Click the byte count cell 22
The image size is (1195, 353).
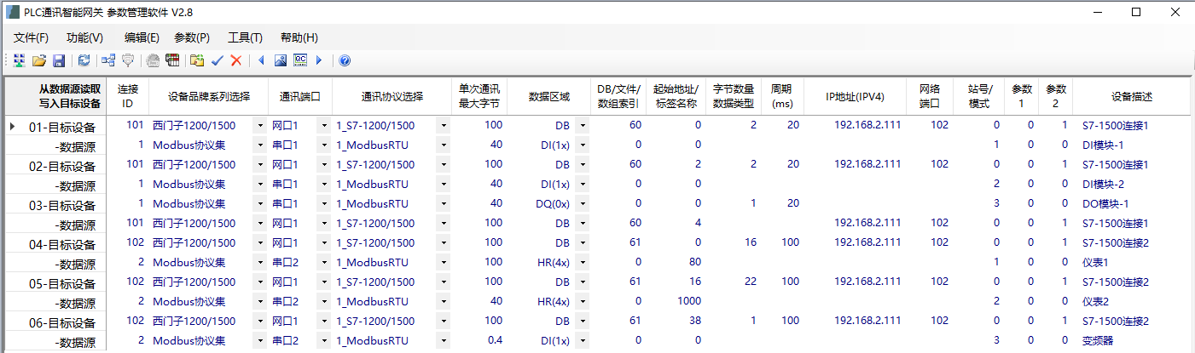point(733,282)
